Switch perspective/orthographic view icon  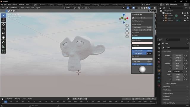[127, 37]
